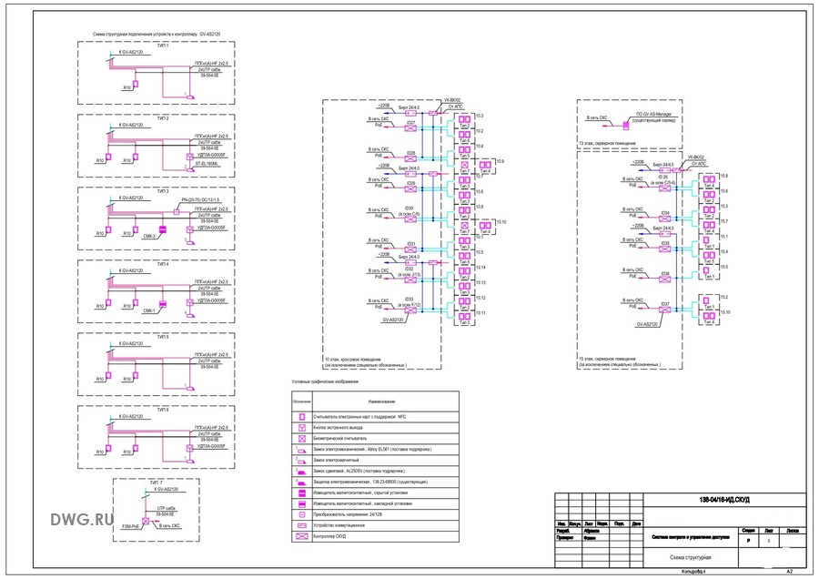Select the ТИП 2 heading
Image resolution: width=819 pixels, height=579 pixels.
pos(163,118)
